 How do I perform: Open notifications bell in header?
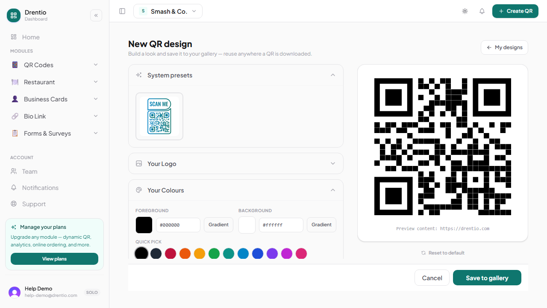482,11
